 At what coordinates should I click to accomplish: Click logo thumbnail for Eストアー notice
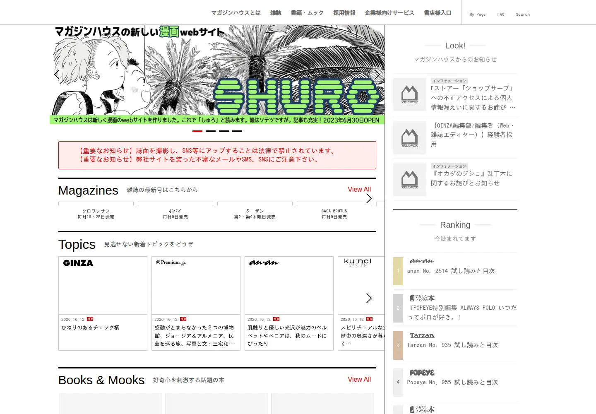point(410,94)
